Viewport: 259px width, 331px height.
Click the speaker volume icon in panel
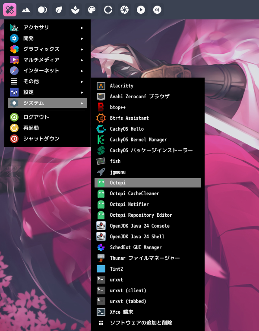[157, 10]
